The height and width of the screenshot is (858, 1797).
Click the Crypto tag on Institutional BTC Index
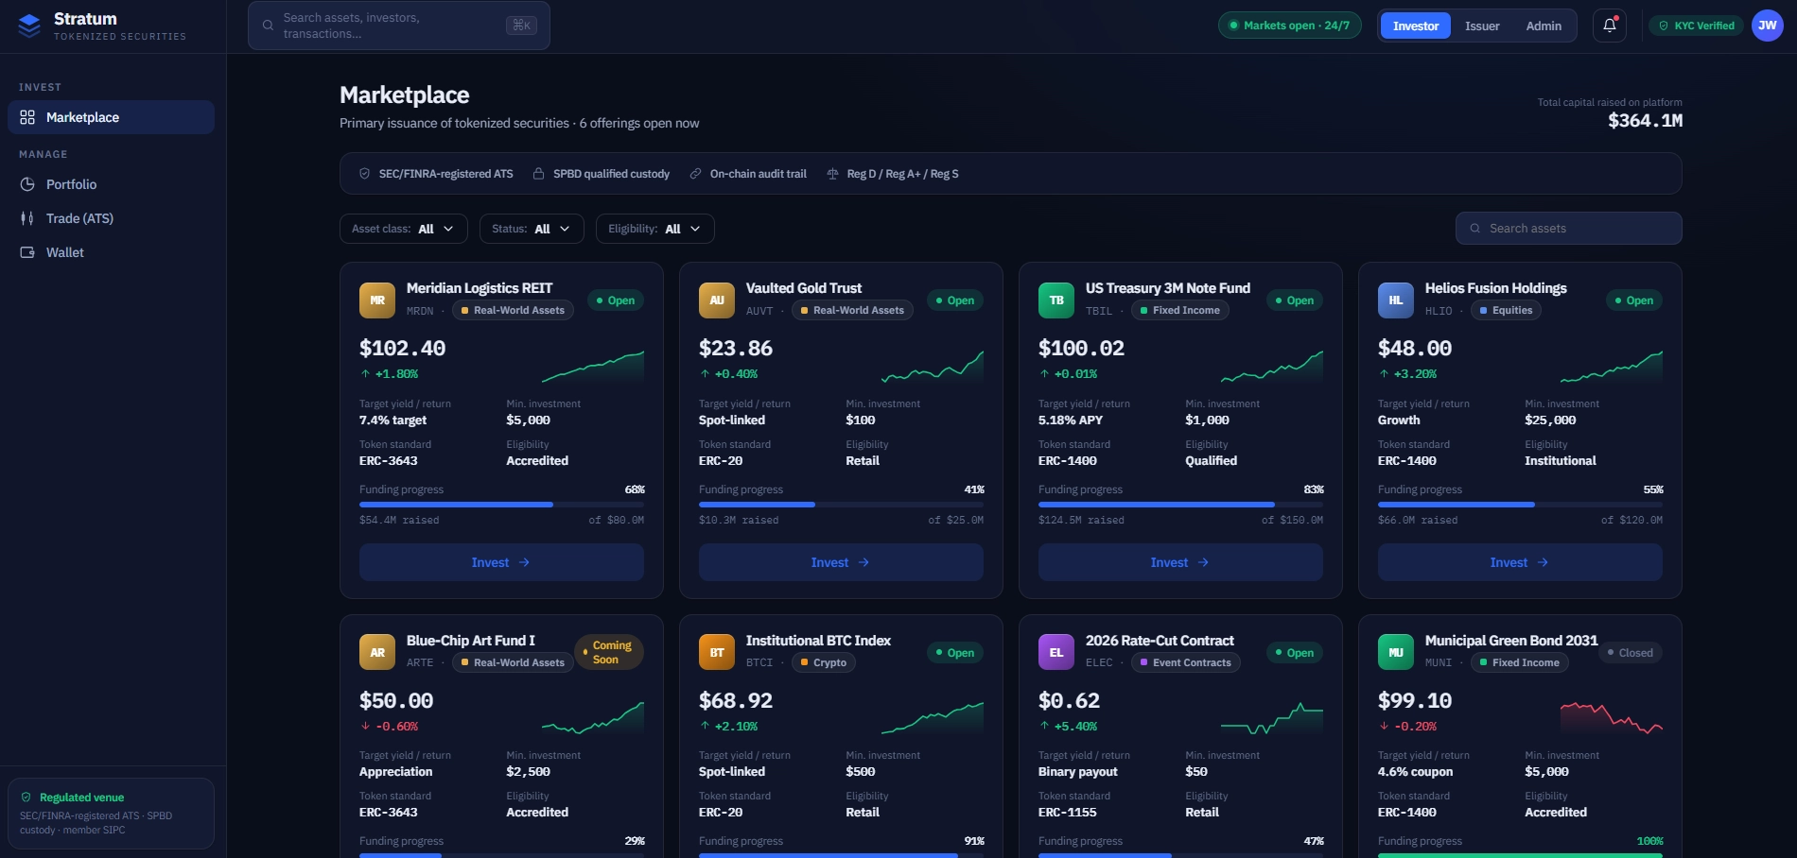[823, 662]
